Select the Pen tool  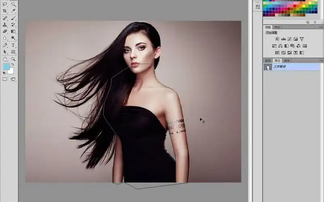pos(5,45)
